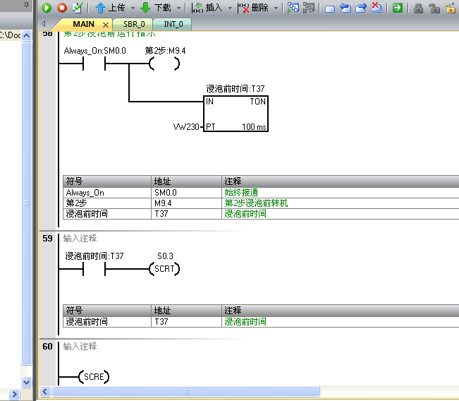Open the 插入 dropdown arrow
The width and height of the screenshot is (459, 401).
click(x=230, y=8)
